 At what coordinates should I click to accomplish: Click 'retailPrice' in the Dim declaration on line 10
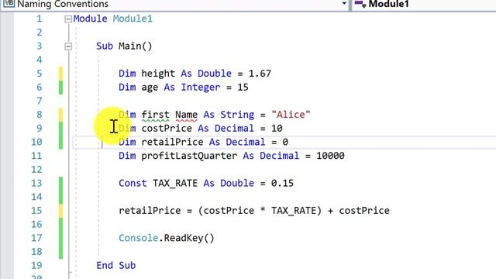point(172,142)
